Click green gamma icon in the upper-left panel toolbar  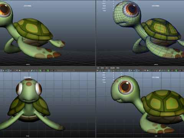[x=48, y=71]
